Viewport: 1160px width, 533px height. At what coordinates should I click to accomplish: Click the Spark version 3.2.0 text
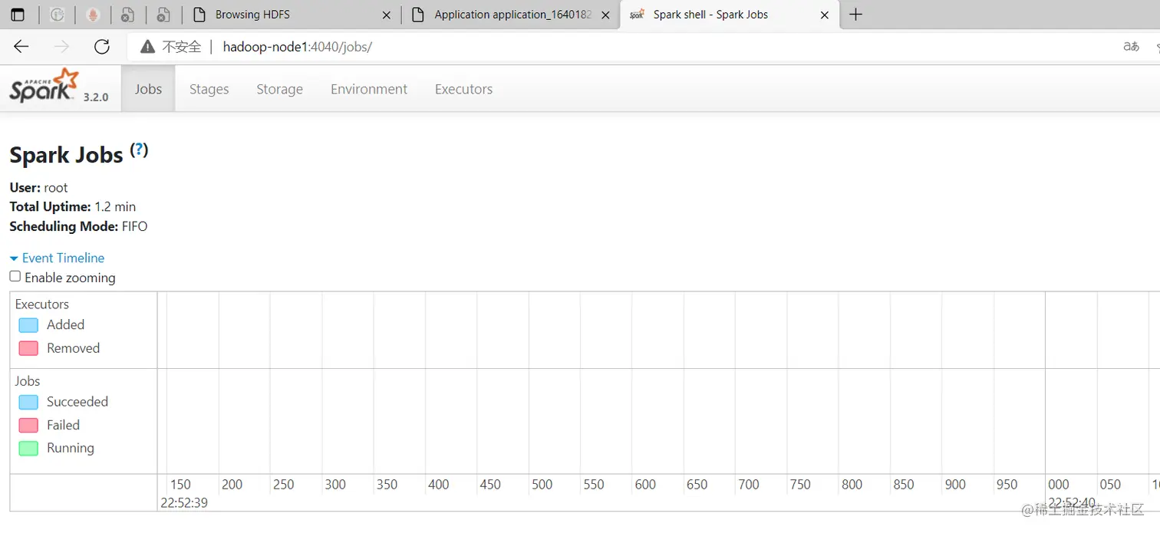96,97
